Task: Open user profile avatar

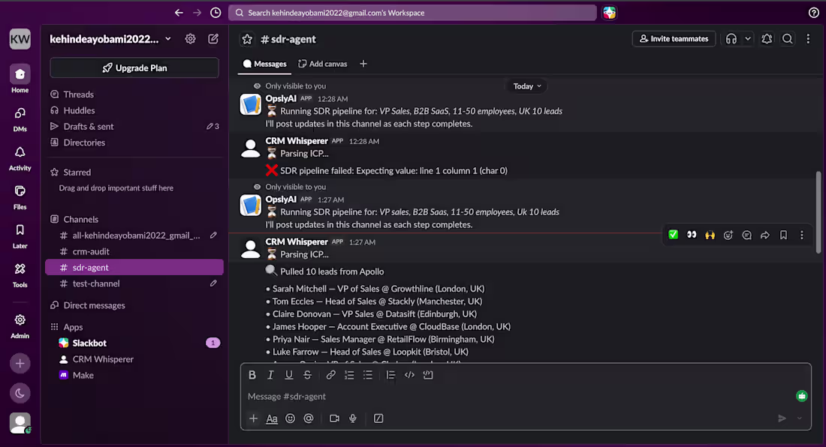Action: (x=20, y=423)
